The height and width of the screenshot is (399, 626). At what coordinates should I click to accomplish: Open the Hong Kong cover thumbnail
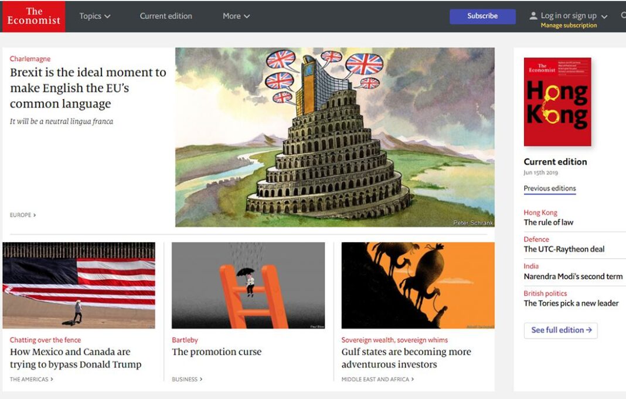557,102
